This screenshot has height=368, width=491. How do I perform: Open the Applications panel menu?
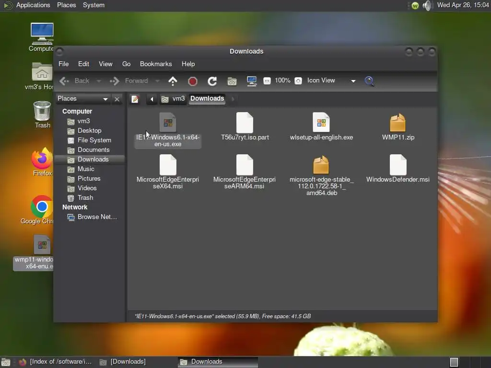click(33, 5)
